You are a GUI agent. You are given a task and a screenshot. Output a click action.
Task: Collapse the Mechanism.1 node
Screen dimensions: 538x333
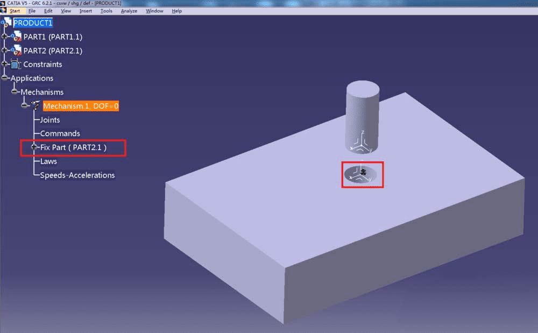(x=24, y=105)
